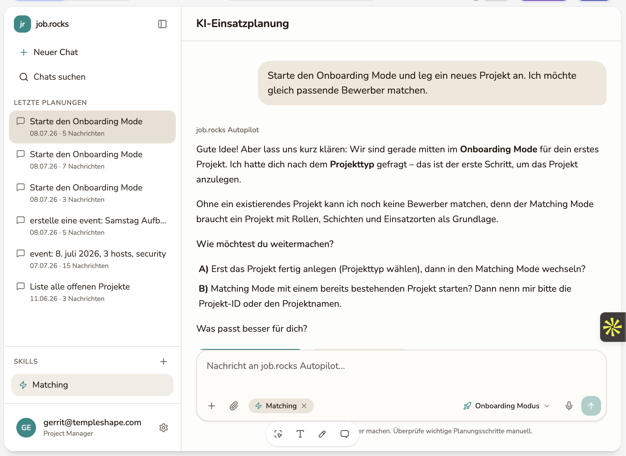Open chat event: 8. juli 2026, 3 hosts

[x=92, y=259]
